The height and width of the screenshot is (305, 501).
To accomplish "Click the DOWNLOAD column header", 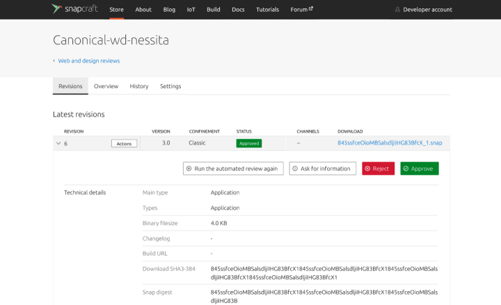I will point(350,131).
